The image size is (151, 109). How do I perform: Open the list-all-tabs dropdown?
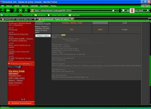point(150,19)
